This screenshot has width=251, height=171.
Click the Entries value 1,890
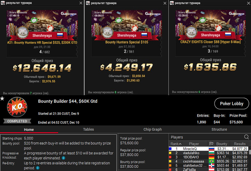(202, 122)
